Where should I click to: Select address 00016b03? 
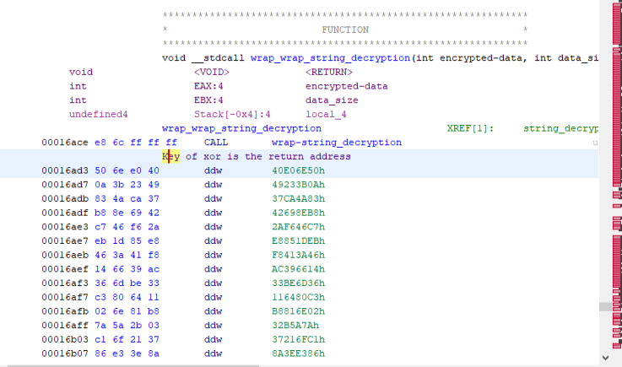pyautogui.click(x=65, y=340)
